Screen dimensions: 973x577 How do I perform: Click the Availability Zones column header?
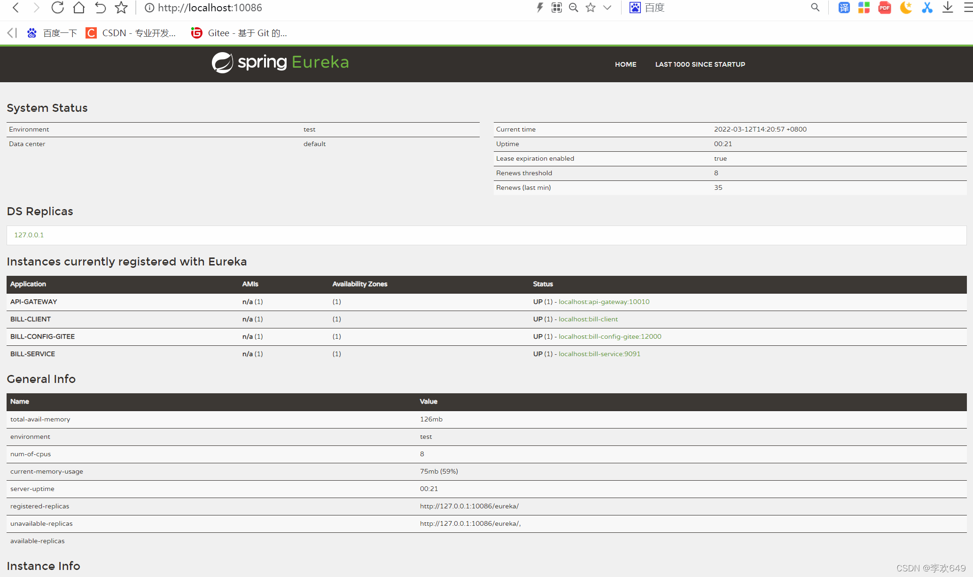point(360,284)
